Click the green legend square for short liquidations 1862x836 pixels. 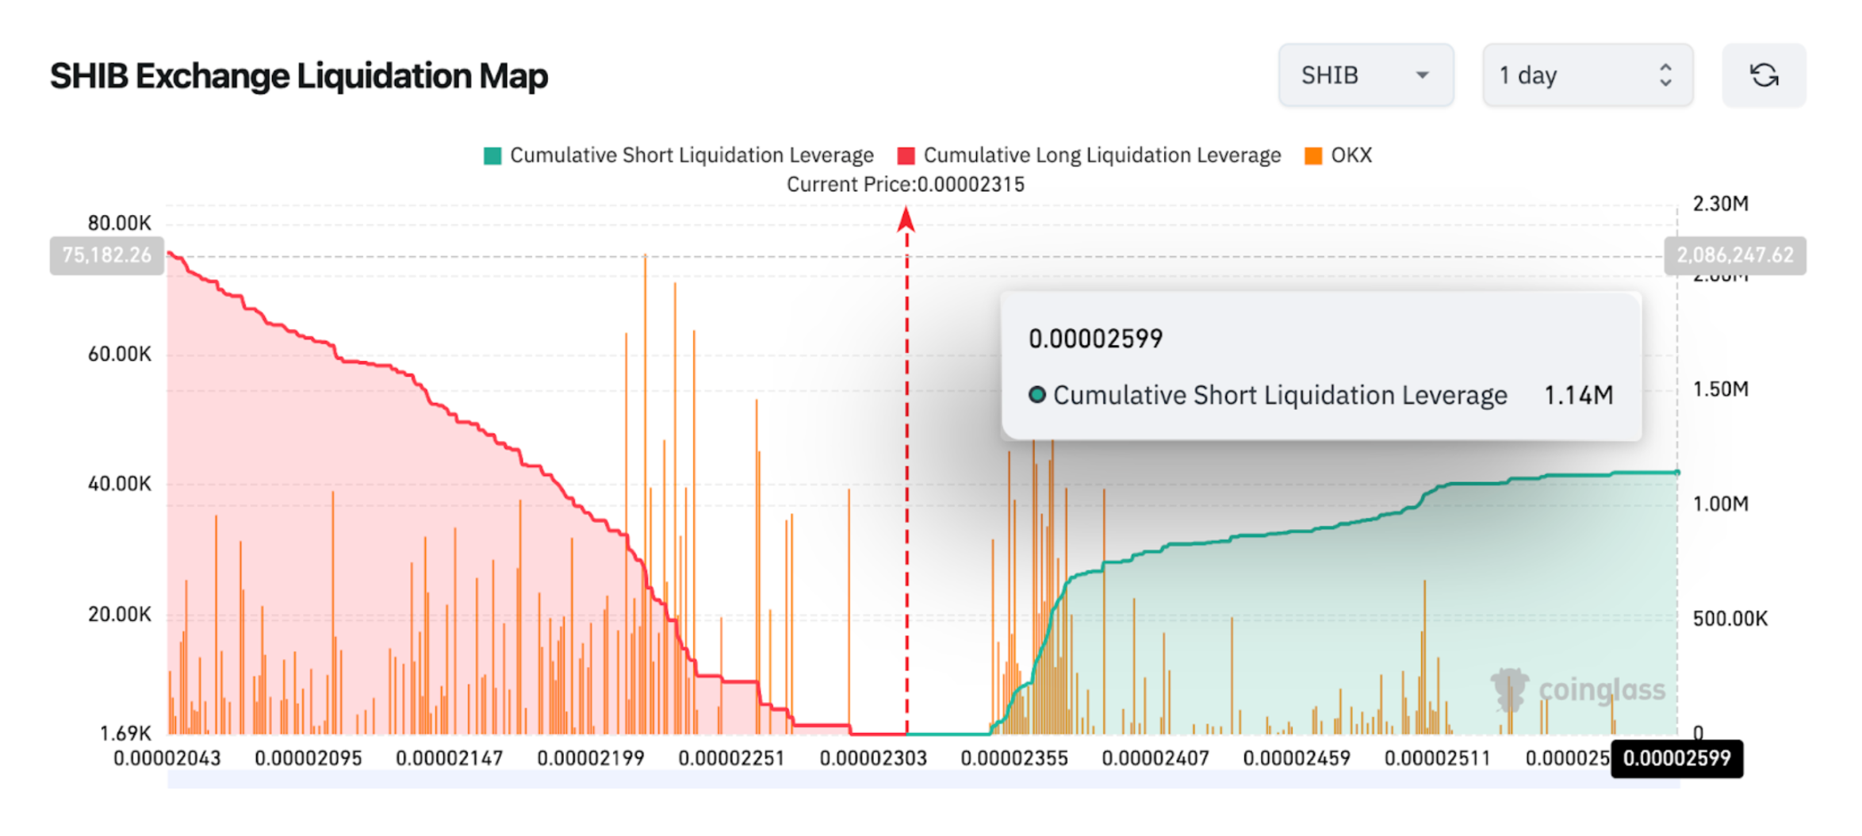492,155
